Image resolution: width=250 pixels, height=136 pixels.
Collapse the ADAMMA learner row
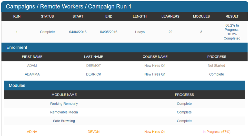click(32, 74)
